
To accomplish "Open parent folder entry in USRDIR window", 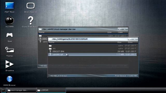I will pos(92,46).
